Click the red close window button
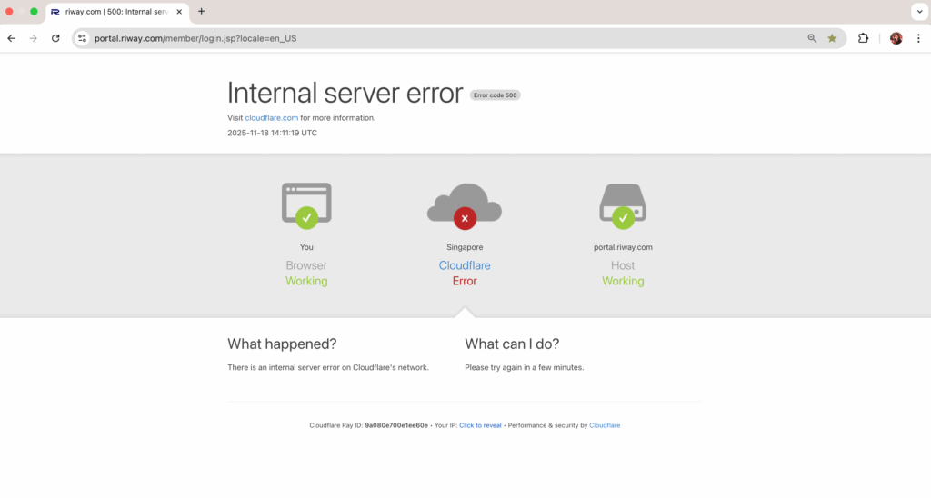The image size is (931, 498). pos(9,11)
